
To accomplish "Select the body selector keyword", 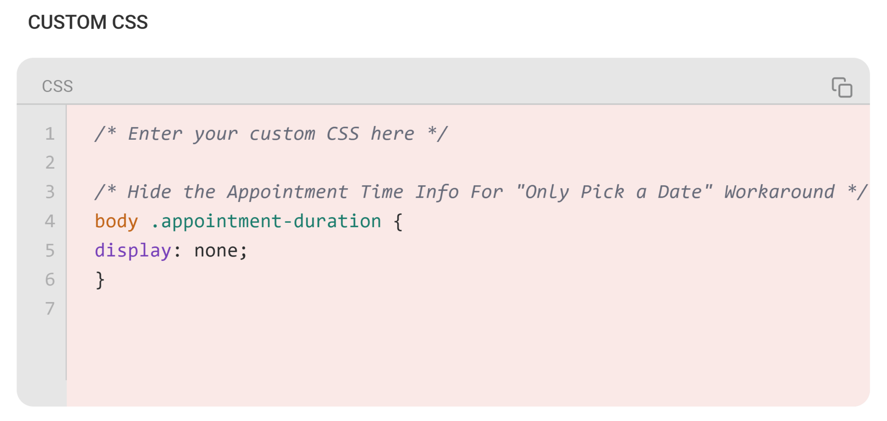I will pos(116,222).
